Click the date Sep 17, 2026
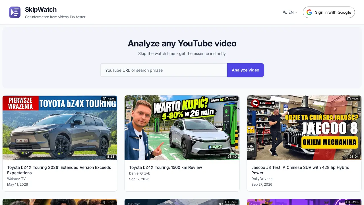Screen dimensions: 364x205 tap(139, 179)
